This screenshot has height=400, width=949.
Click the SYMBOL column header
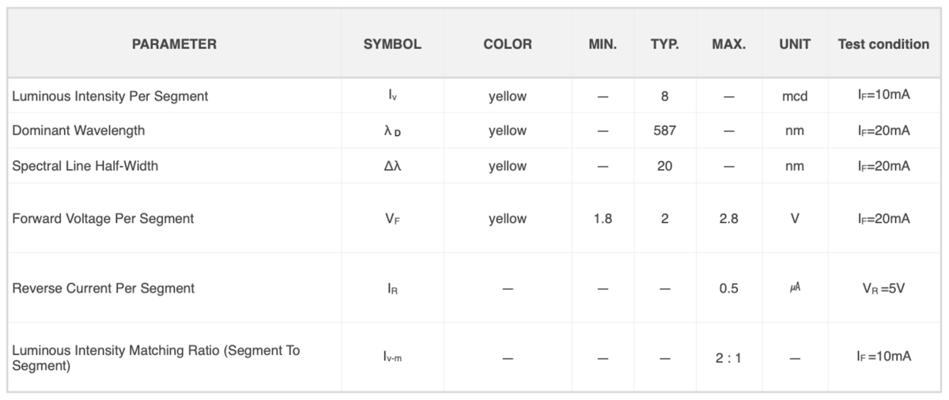click(x=392, y=44)
